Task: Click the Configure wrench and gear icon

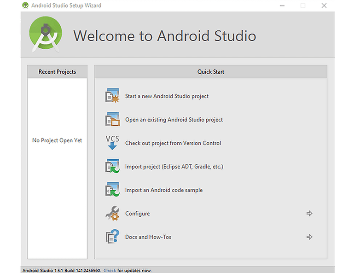Action: point(112,213)
